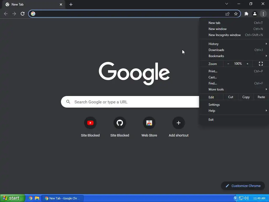Bookmark this tab with the star icon
This screenshot has height=202, width=269.
tap(236, 14)
